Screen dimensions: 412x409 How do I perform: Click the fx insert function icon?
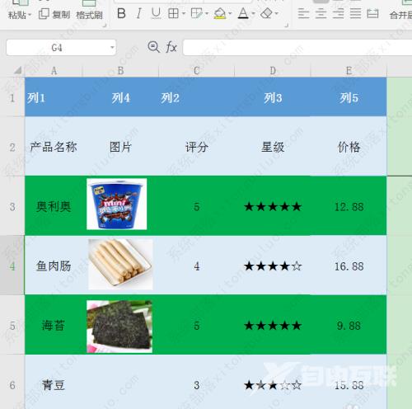tap(171, 47)
